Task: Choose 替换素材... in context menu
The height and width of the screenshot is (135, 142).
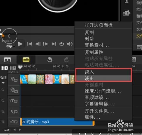Action: (x=104, y=45)
